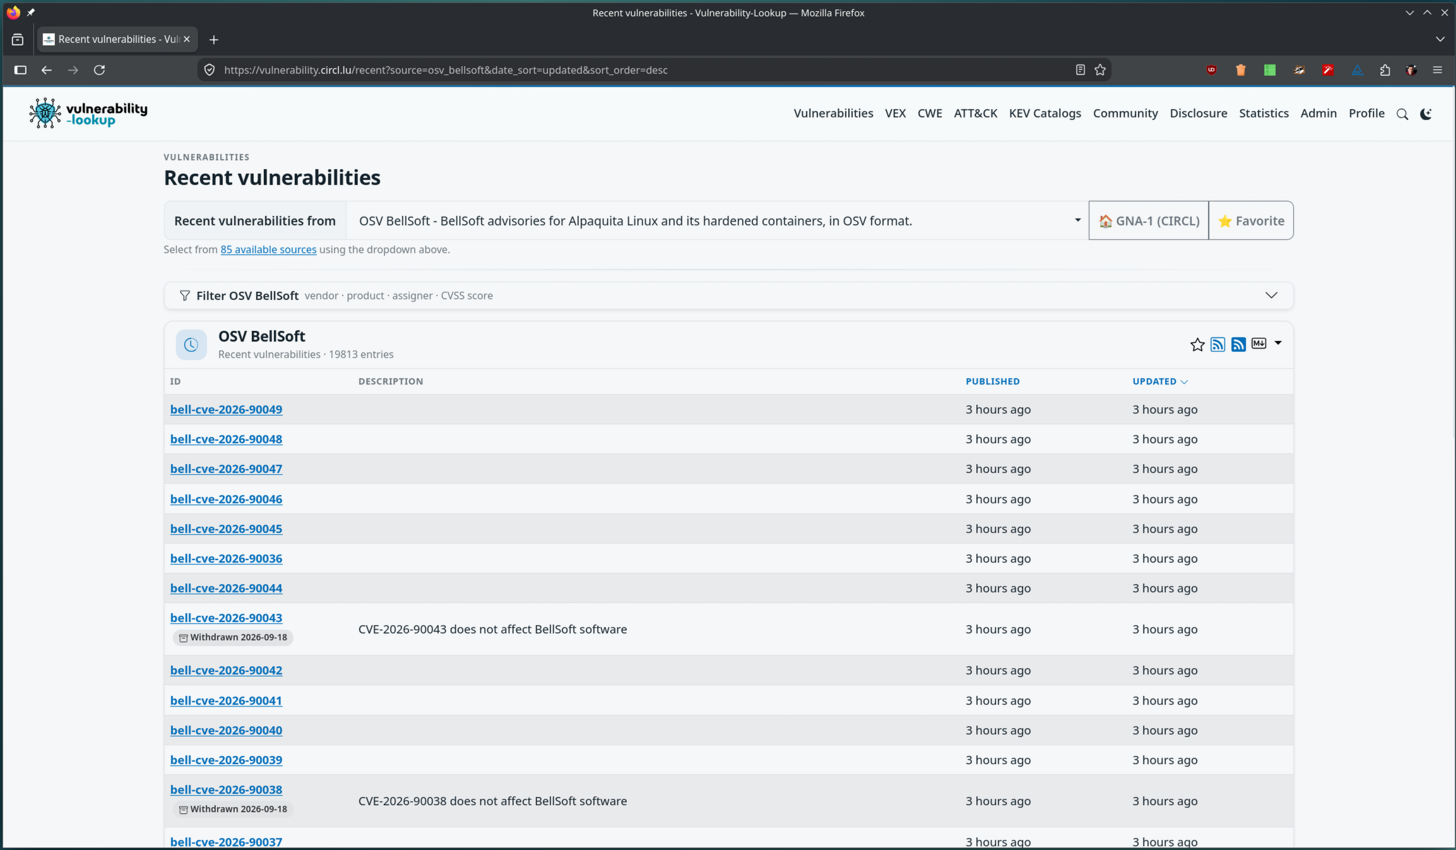Bookmark this page with the address-bar star
Screen dimensions: 1456x850
1100,70
